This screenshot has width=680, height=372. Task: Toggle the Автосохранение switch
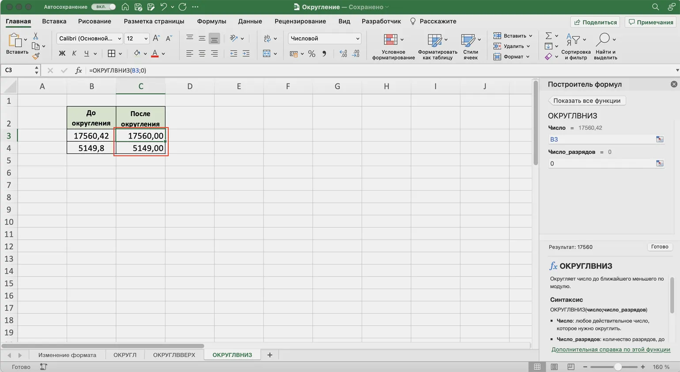pyautogui.click(x=103, y=7)
